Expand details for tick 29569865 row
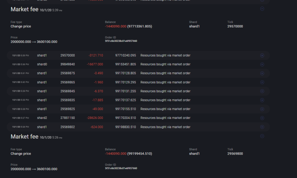Image resolution: width=297 pixels, height=178 pixels. pos(262,82)
